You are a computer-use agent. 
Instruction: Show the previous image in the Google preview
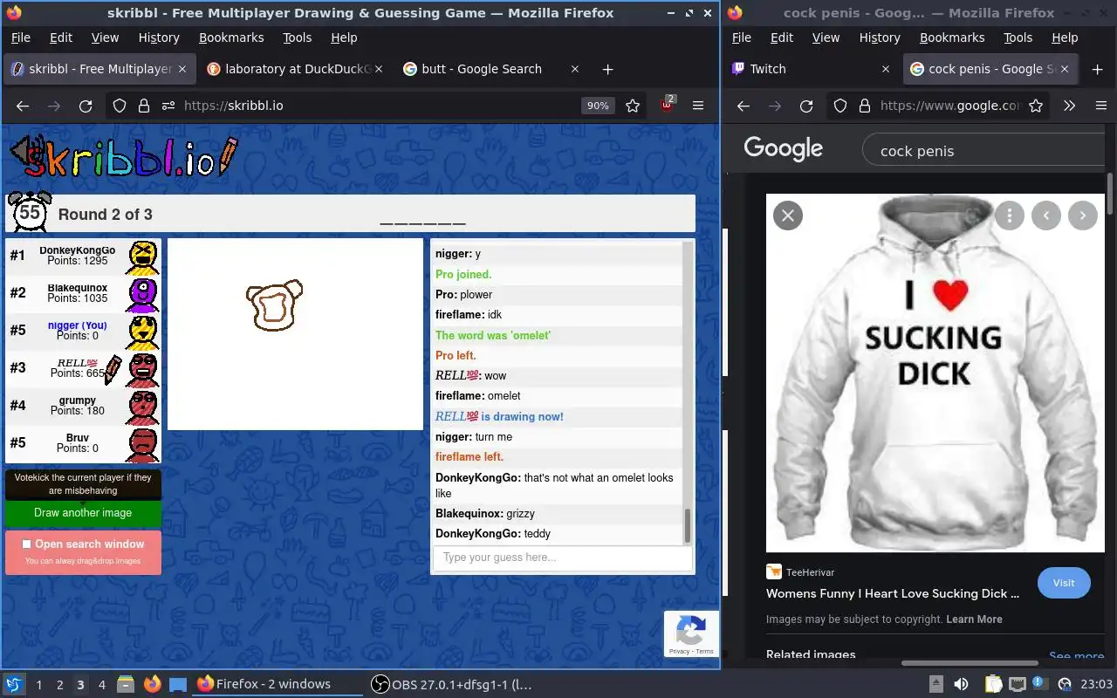pyautogui.click(x=1046, y=216)
